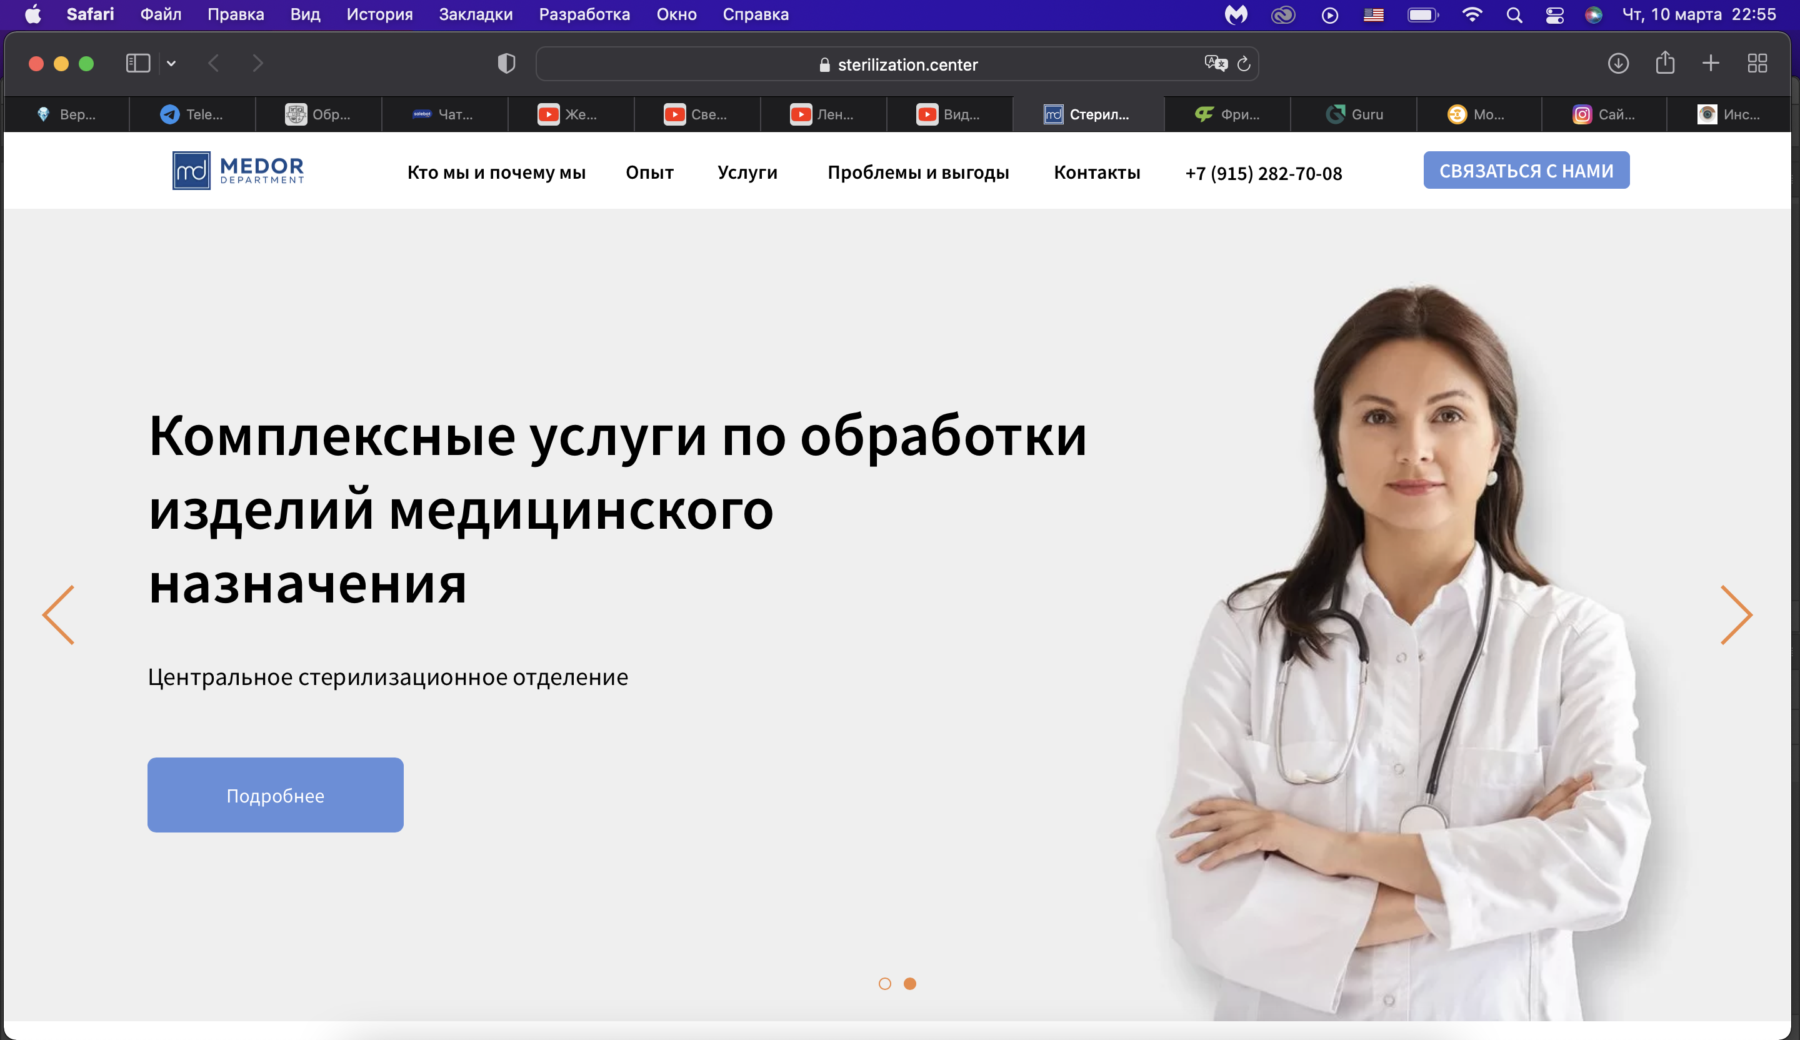Viewport: 1800px width, 1040px height.
Task: Switch to the Же... YouTube tab
Action: pos(571,114)
